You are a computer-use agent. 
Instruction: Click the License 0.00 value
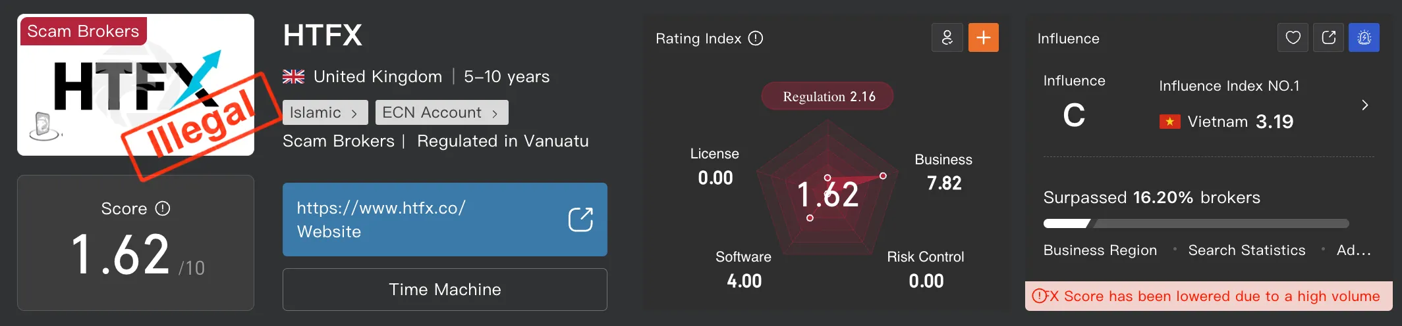click(x=715, y=177)
